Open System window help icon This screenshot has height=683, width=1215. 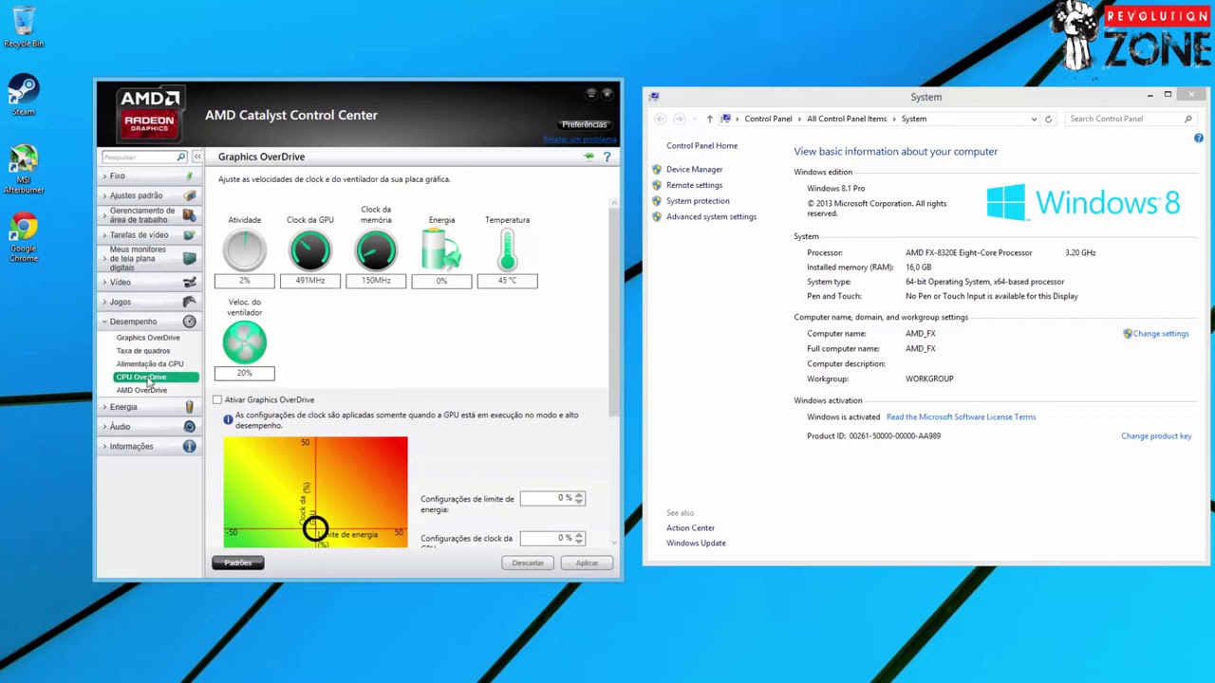[x=1198, y=138]
